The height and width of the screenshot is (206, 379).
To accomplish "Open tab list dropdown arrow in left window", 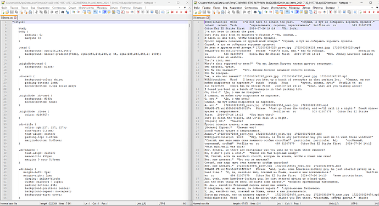I will click(185, 8).
